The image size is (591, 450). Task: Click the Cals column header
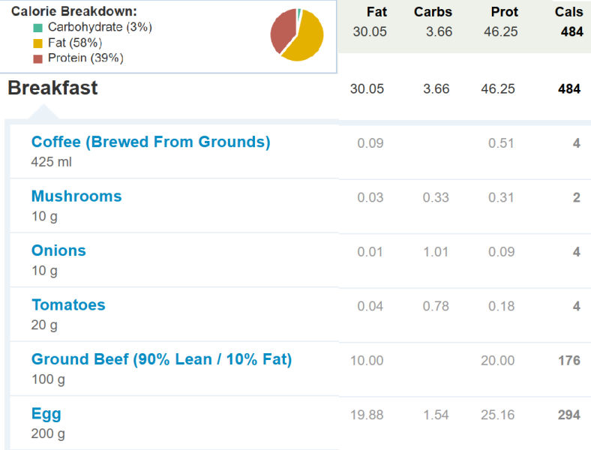coord(568,12)
